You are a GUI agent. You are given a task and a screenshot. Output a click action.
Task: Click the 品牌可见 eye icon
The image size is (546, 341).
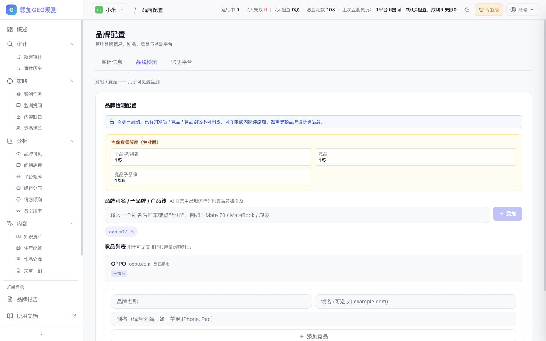pyautogui.click(x=19, y=154)
